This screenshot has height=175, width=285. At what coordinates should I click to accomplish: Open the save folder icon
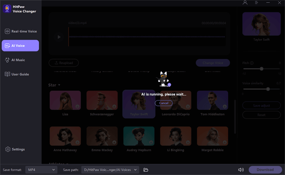(x=146, y=170)
